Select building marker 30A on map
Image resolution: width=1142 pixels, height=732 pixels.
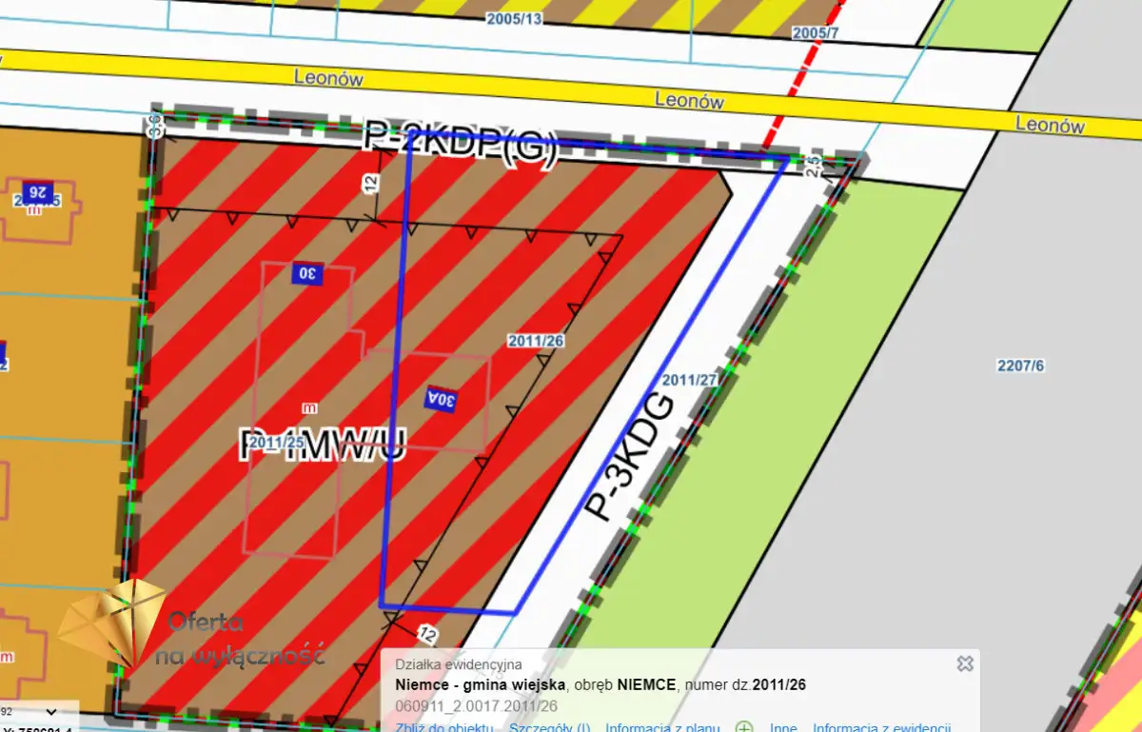[442, 398]
